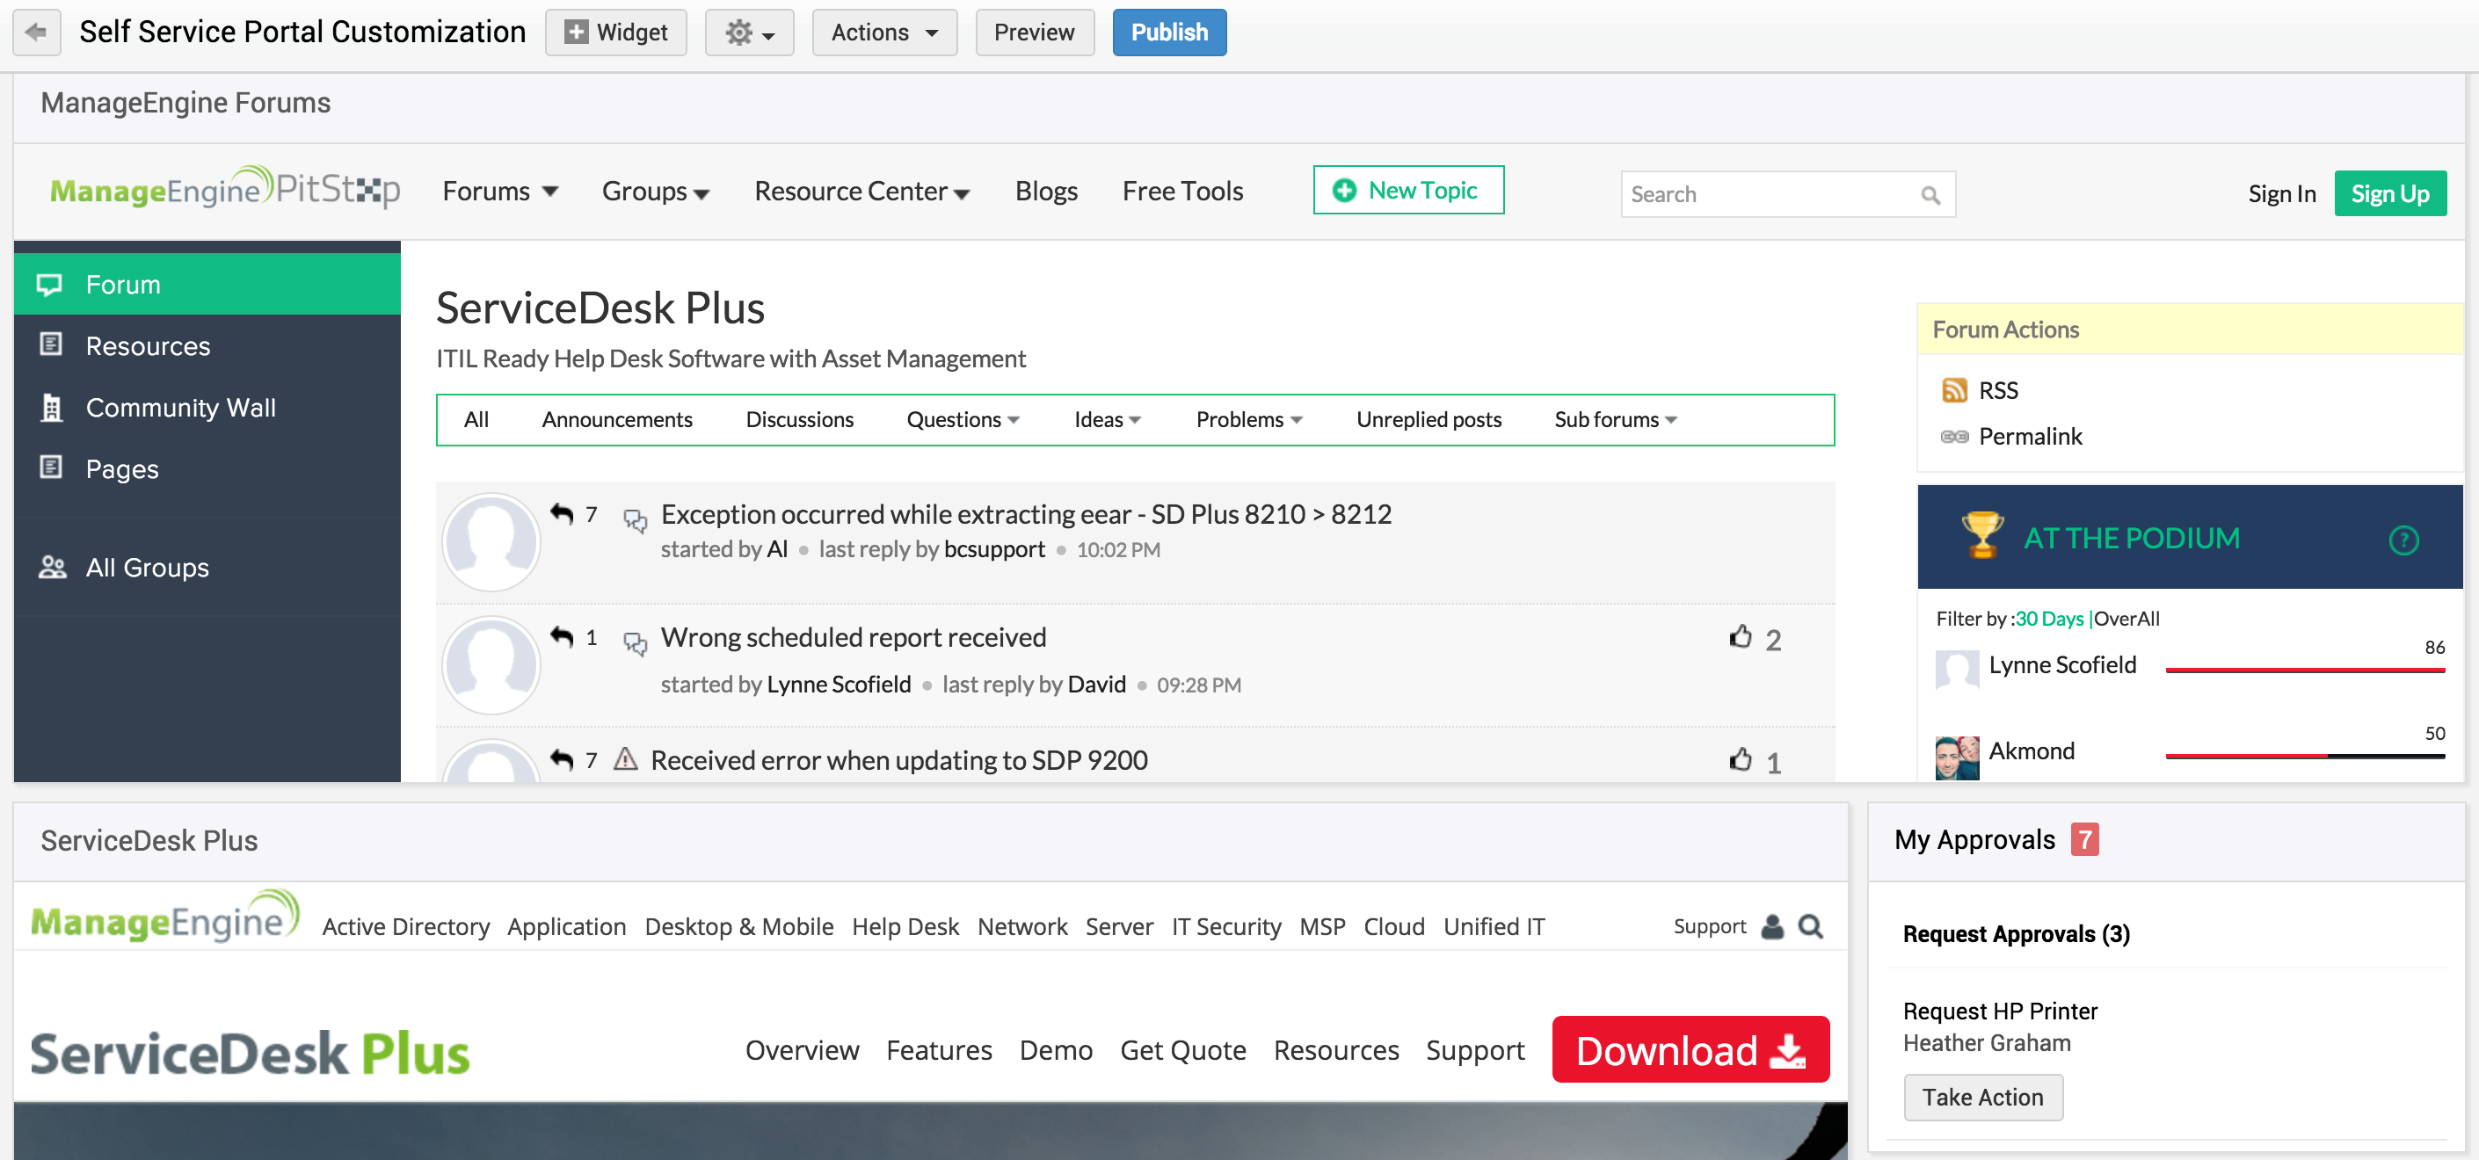Add a new Widget
The width and height of the screenshot is (2479, 1160).
(x=616, y=33)
